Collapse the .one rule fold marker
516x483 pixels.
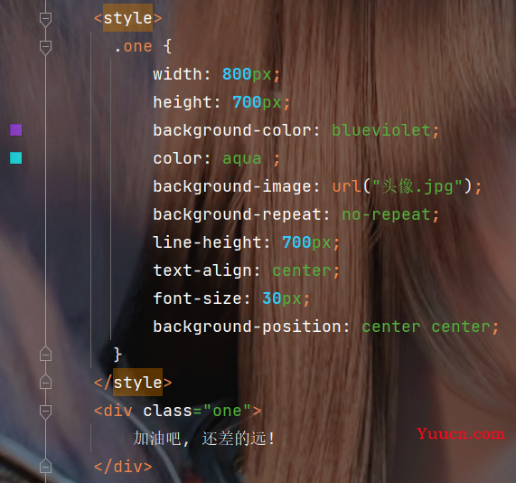tap(45, 47)
